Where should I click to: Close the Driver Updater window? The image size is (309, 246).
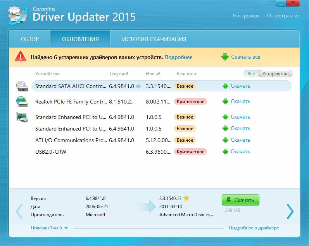tap(293, 3)
